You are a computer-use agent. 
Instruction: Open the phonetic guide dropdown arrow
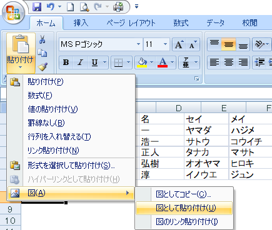(196, 62)
